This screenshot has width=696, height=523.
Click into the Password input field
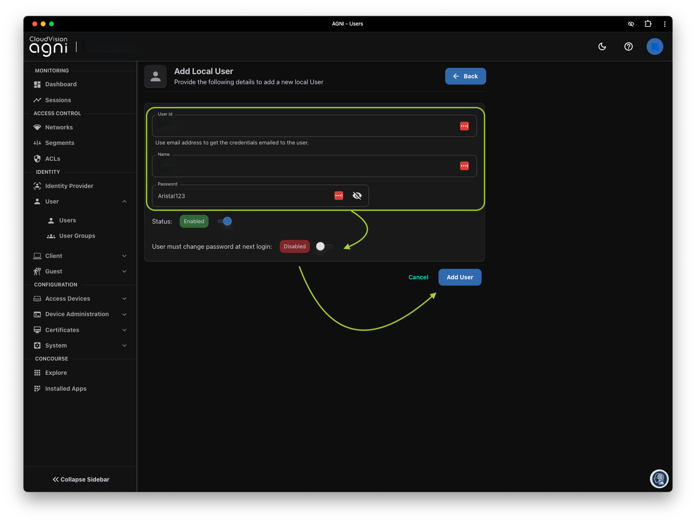pyautogui.click(x=243, y=196)
